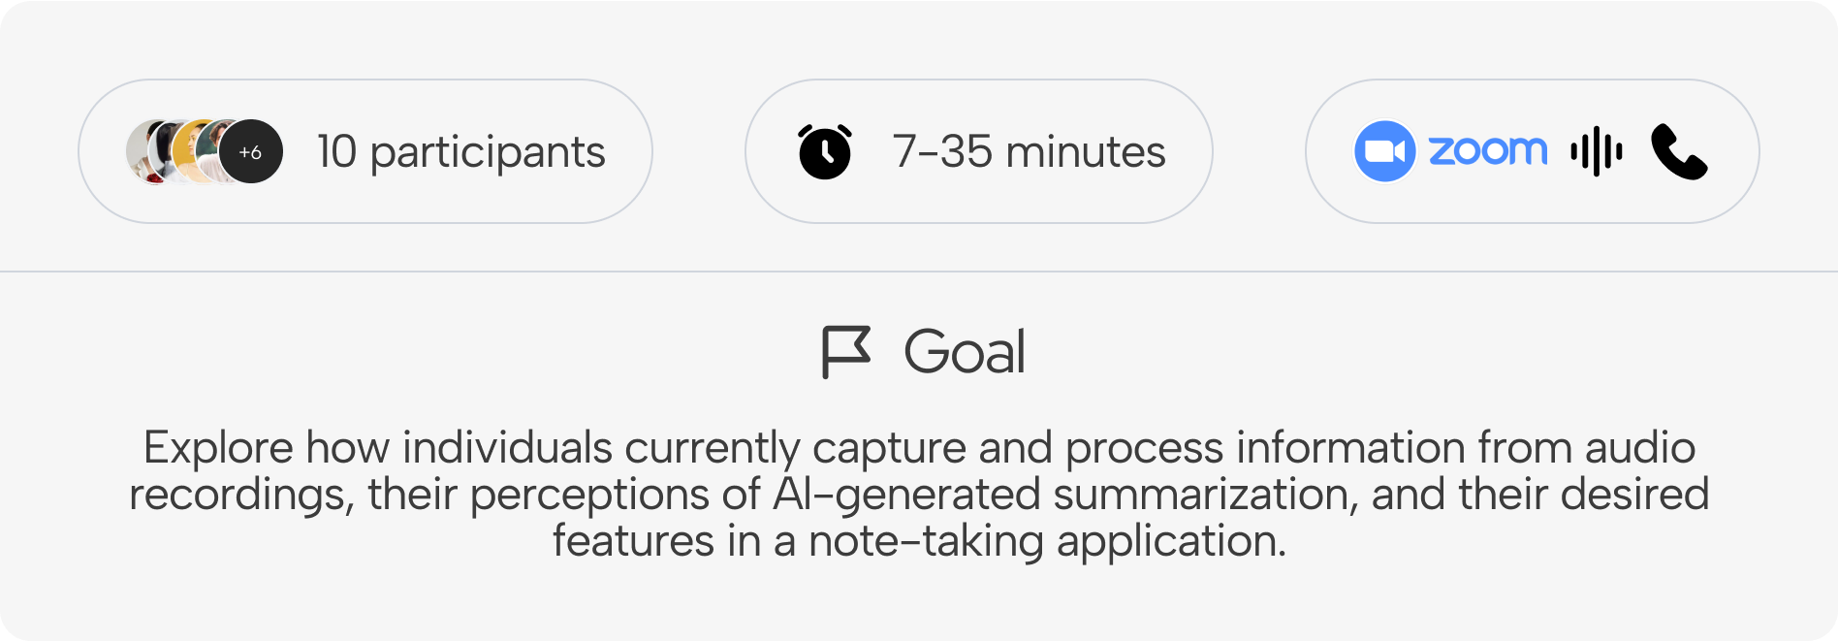Click the horizontal divider above Goal
1838x641 pixels.
[x=919, y=272]
